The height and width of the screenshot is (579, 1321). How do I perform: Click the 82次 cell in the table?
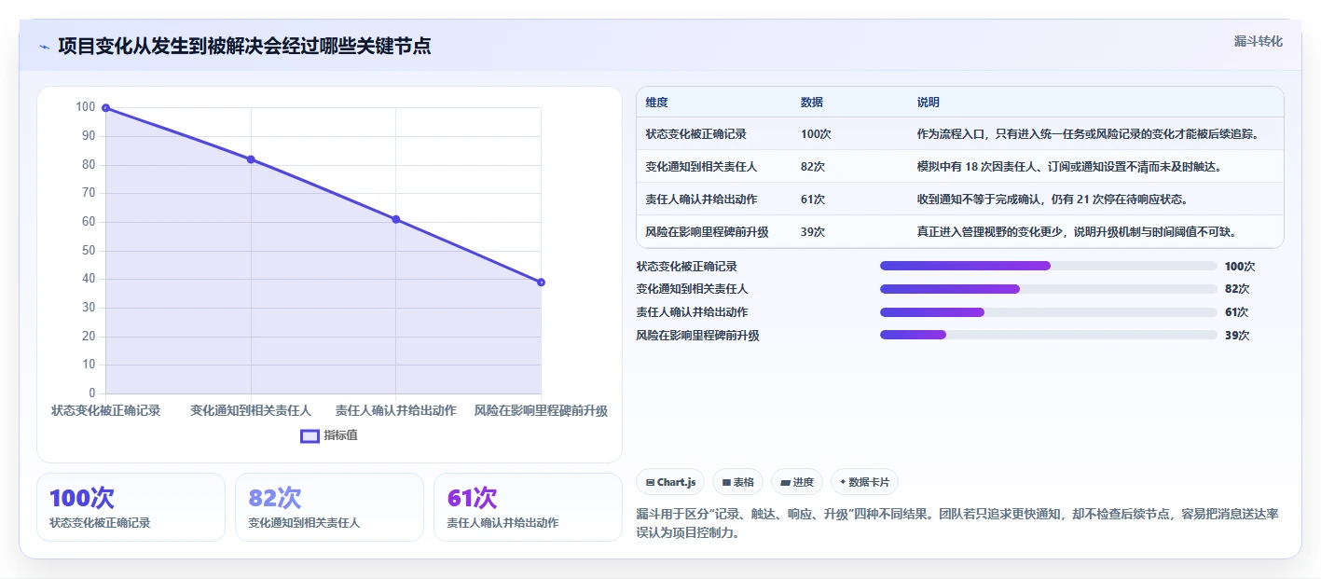click(x=813, y=167)
